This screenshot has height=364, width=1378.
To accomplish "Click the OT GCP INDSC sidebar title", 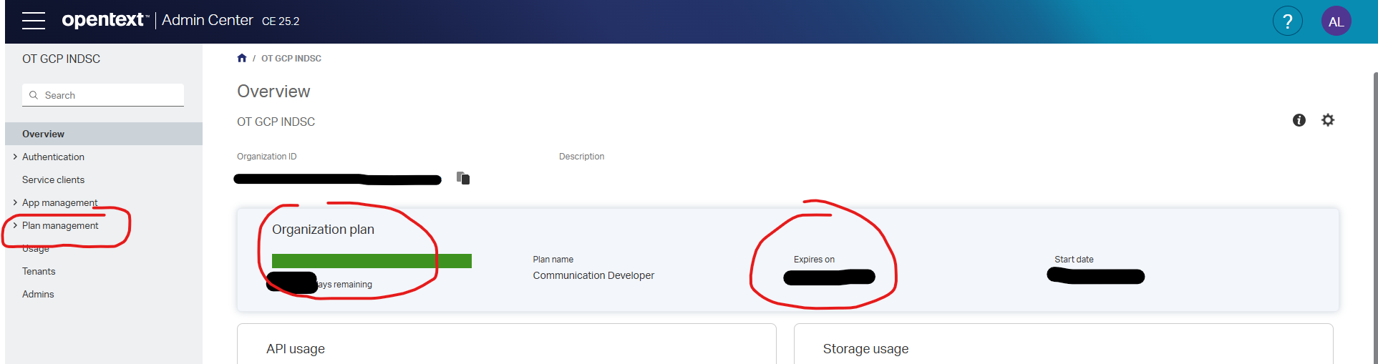I will pyautogui.click(x=61, y=59).
